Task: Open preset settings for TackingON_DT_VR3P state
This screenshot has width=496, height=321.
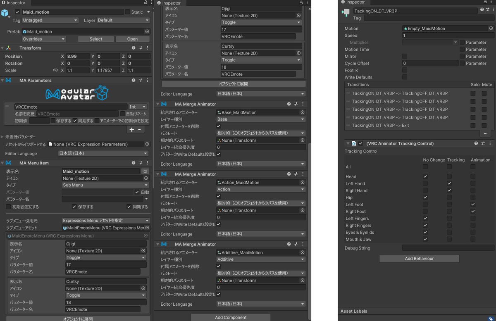Action: (488, 10)
